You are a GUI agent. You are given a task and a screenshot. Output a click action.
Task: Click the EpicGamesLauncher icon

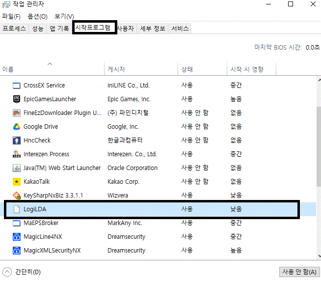pyautogui.click(x=17, y=99)
